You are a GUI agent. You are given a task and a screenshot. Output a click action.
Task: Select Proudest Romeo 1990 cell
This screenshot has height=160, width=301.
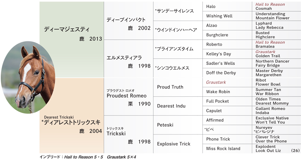129,97
